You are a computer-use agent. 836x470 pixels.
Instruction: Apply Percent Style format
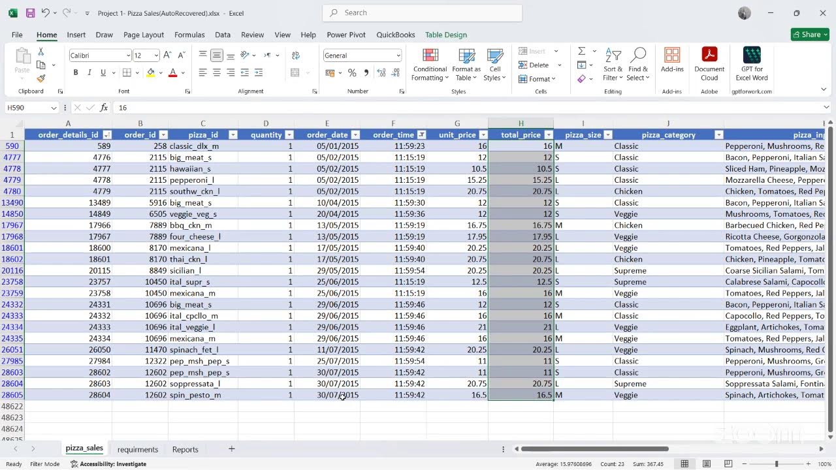point(352,72)
